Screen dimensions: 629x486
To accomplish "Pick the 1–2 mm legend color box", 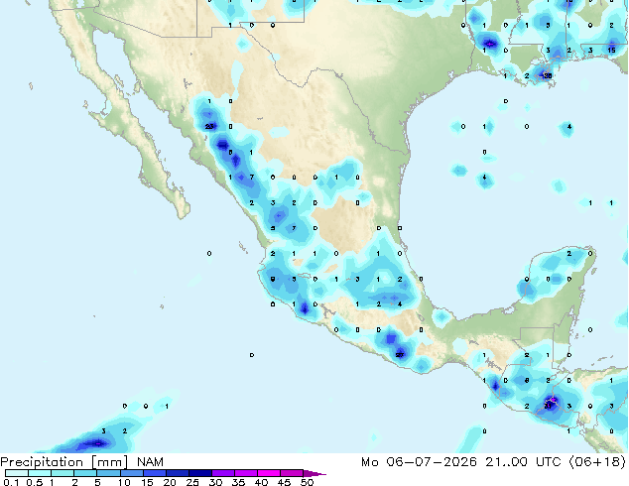I will tap(63, 473).
